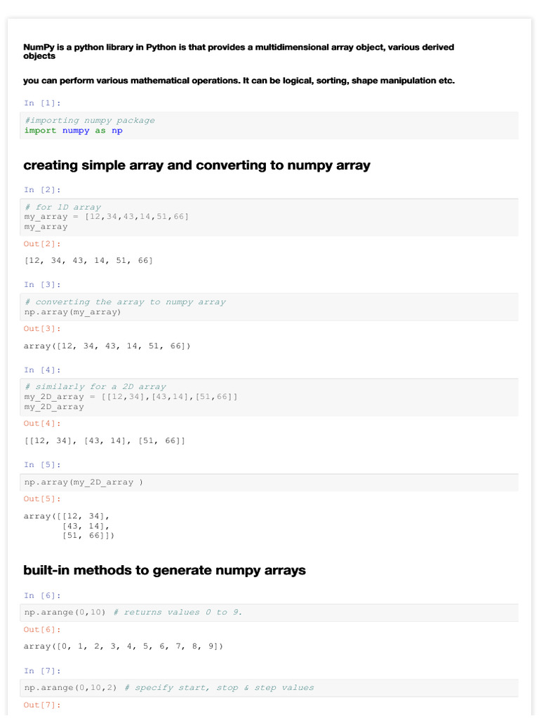Click the output '[12, 34, 43, 14, 51, 66]'
539x718 pixels.
[88, 261]
